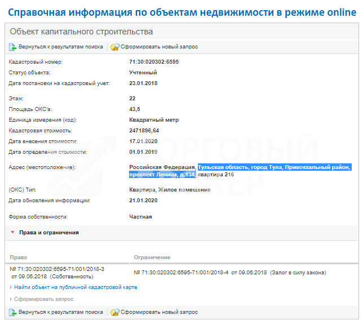
Task: Click the top return-to-search-results page icon
Action: coord(12,47)
